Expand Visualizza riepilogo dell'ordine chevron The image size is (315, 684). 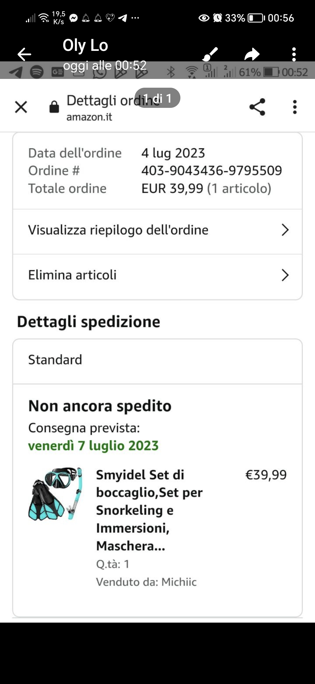pyautogui.click(x=285, y=230)
